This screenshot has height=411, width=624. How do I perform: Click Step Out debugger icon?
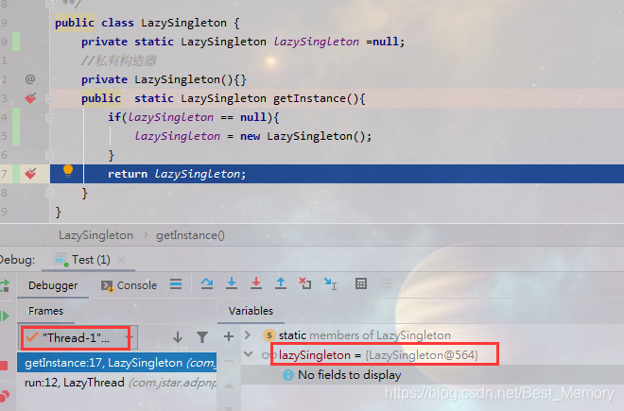click(281, 283)
